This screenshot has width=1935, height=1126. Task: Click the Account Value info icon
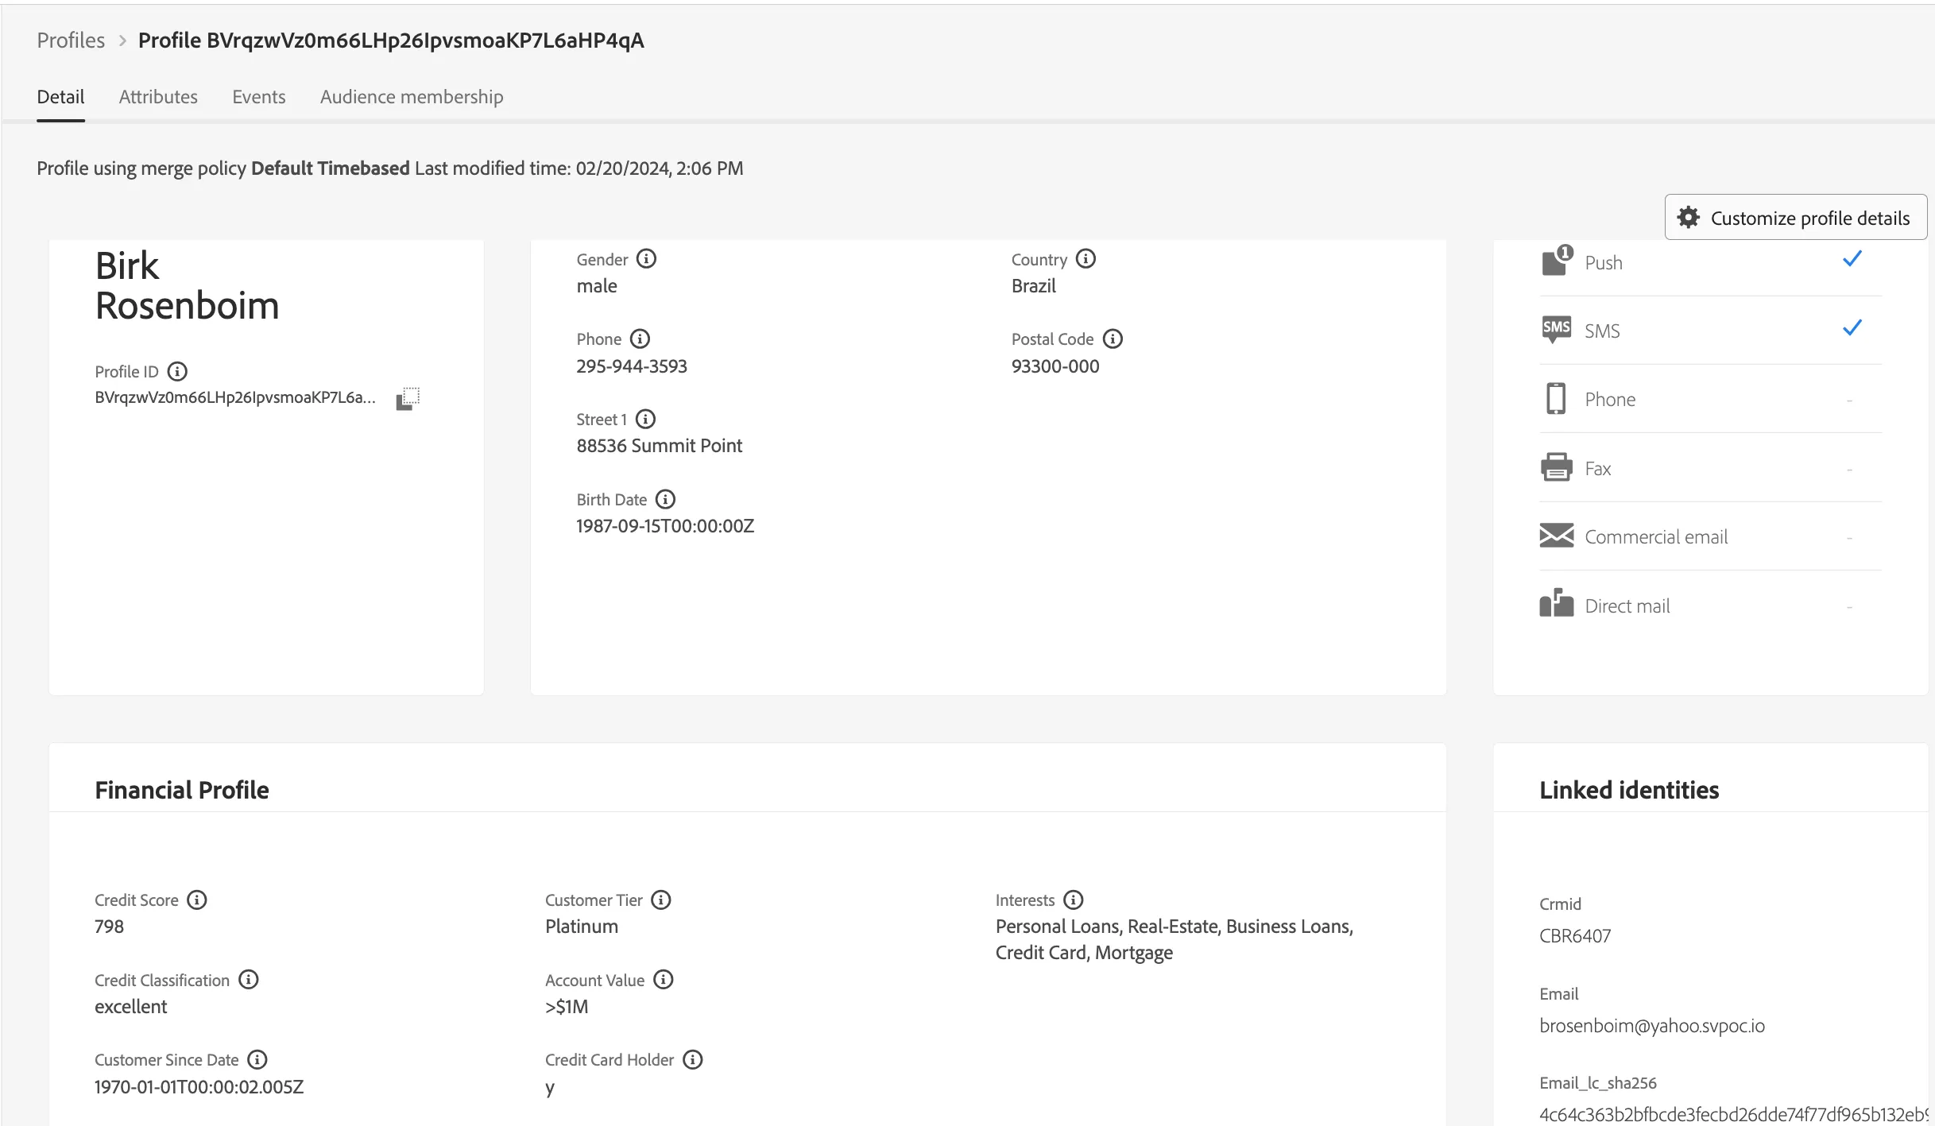click(x=664, y=980)
